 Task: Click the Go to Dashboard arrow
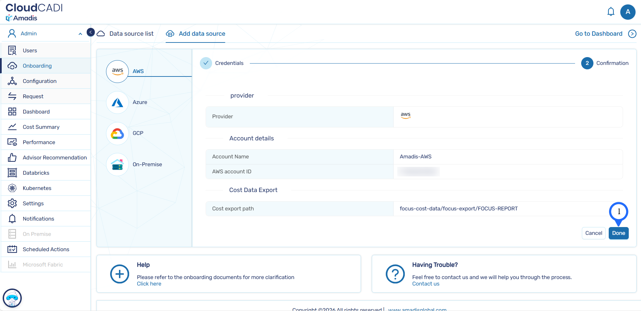[632, 34]
